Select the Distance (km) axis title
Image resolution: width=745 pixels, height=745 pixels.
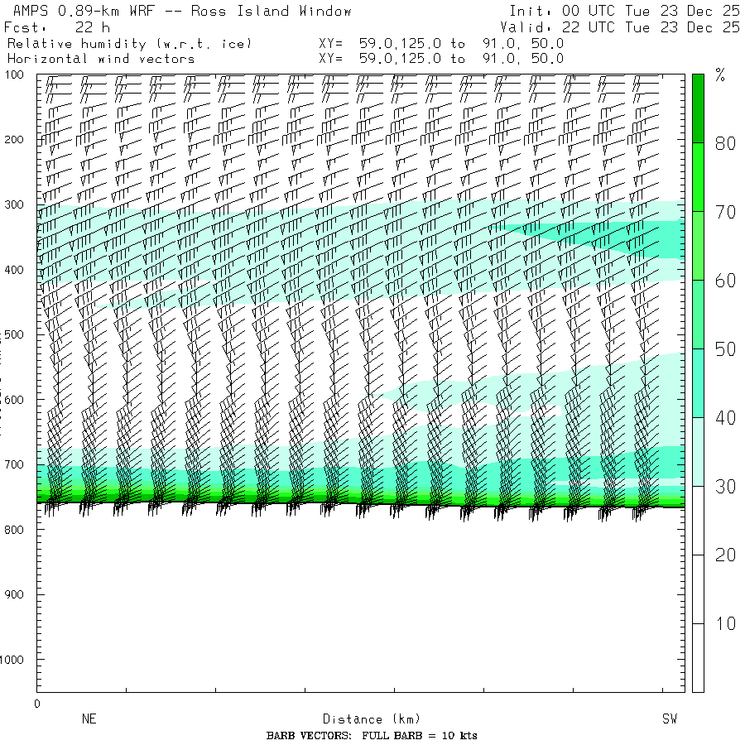click(364, 719)
